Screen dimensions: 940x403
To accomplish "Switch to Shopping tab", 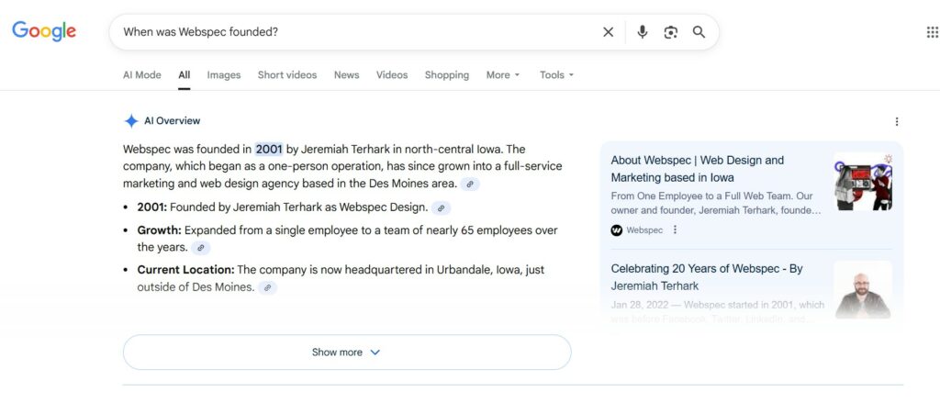I will pyautogui.click(x=447, y=75).
